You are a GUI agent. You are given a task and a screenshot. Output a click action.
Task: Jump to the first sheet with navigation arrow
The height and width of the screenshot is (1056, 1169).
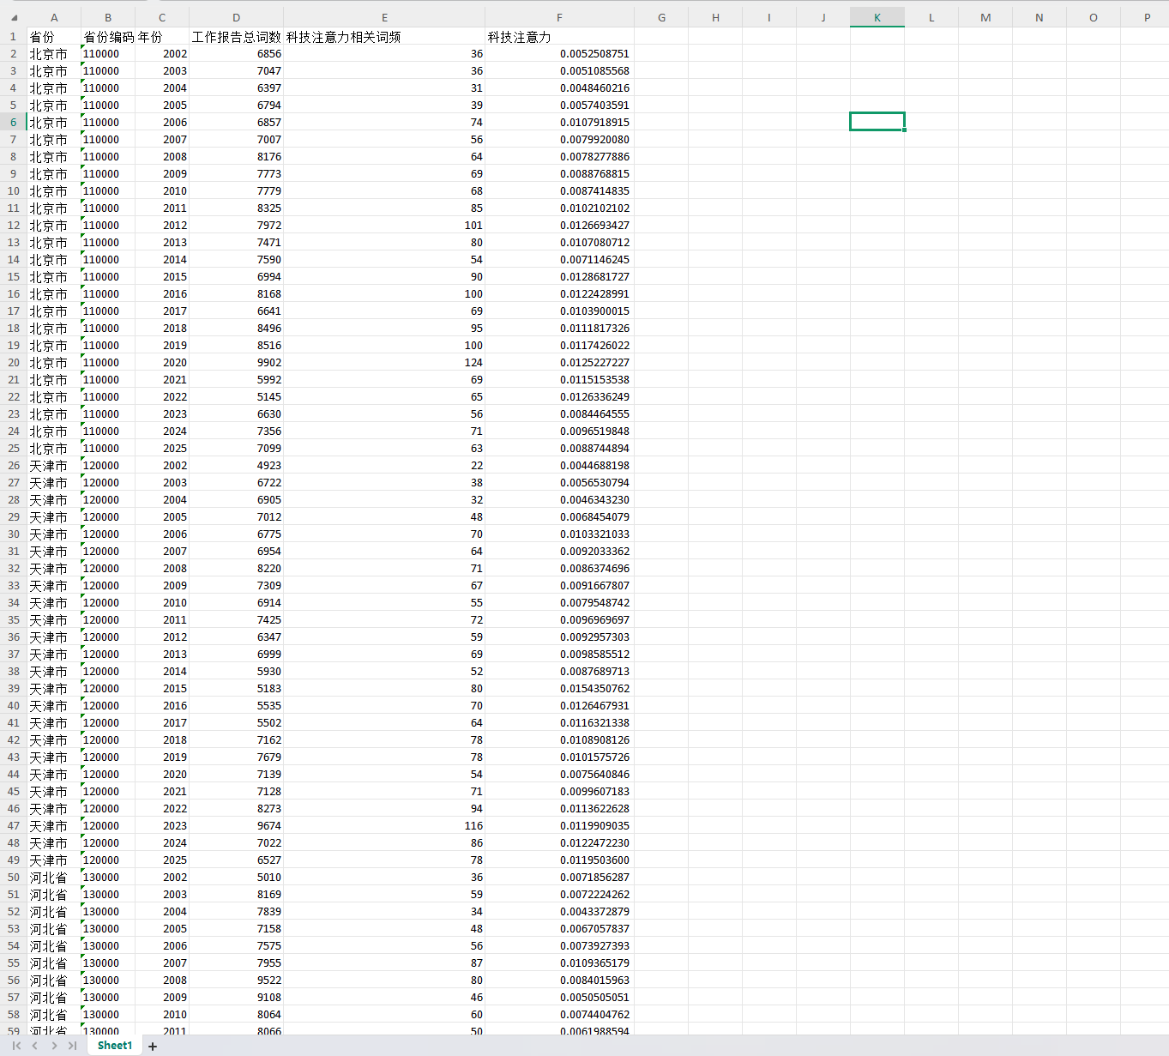coord(16,1046)
